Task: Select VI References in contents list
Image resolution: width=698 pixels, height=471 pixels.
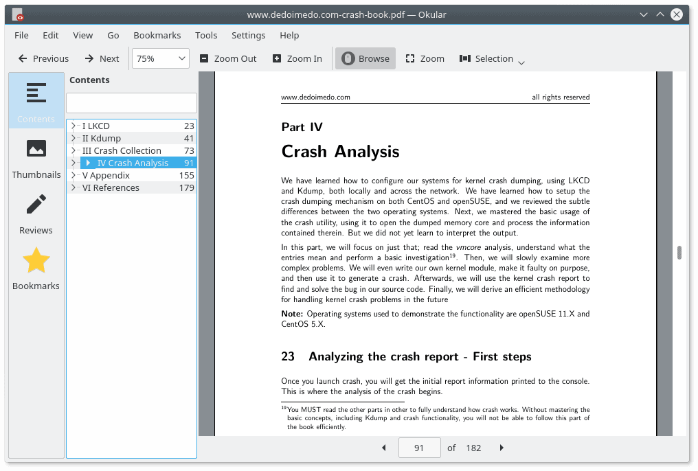Action: click(138, 187)
